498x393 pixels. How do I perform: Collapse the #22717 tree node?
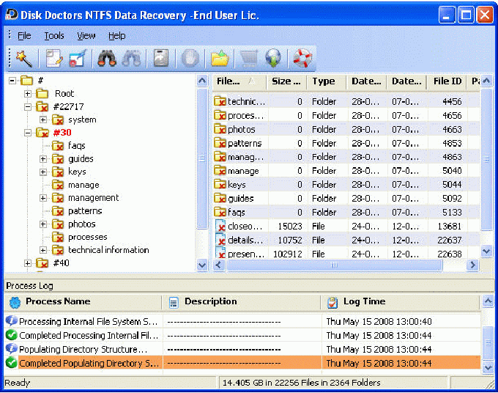pos(28,107)
